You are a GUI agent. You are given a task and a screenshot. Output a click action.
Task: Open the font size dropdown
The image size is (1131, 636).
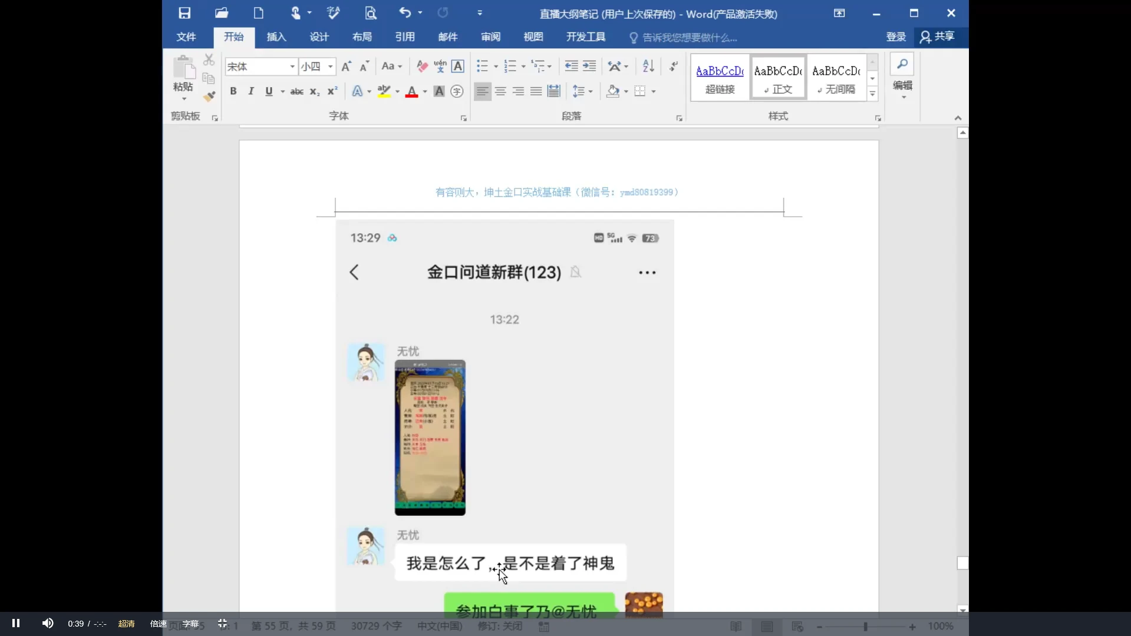(x=331, y=67)
